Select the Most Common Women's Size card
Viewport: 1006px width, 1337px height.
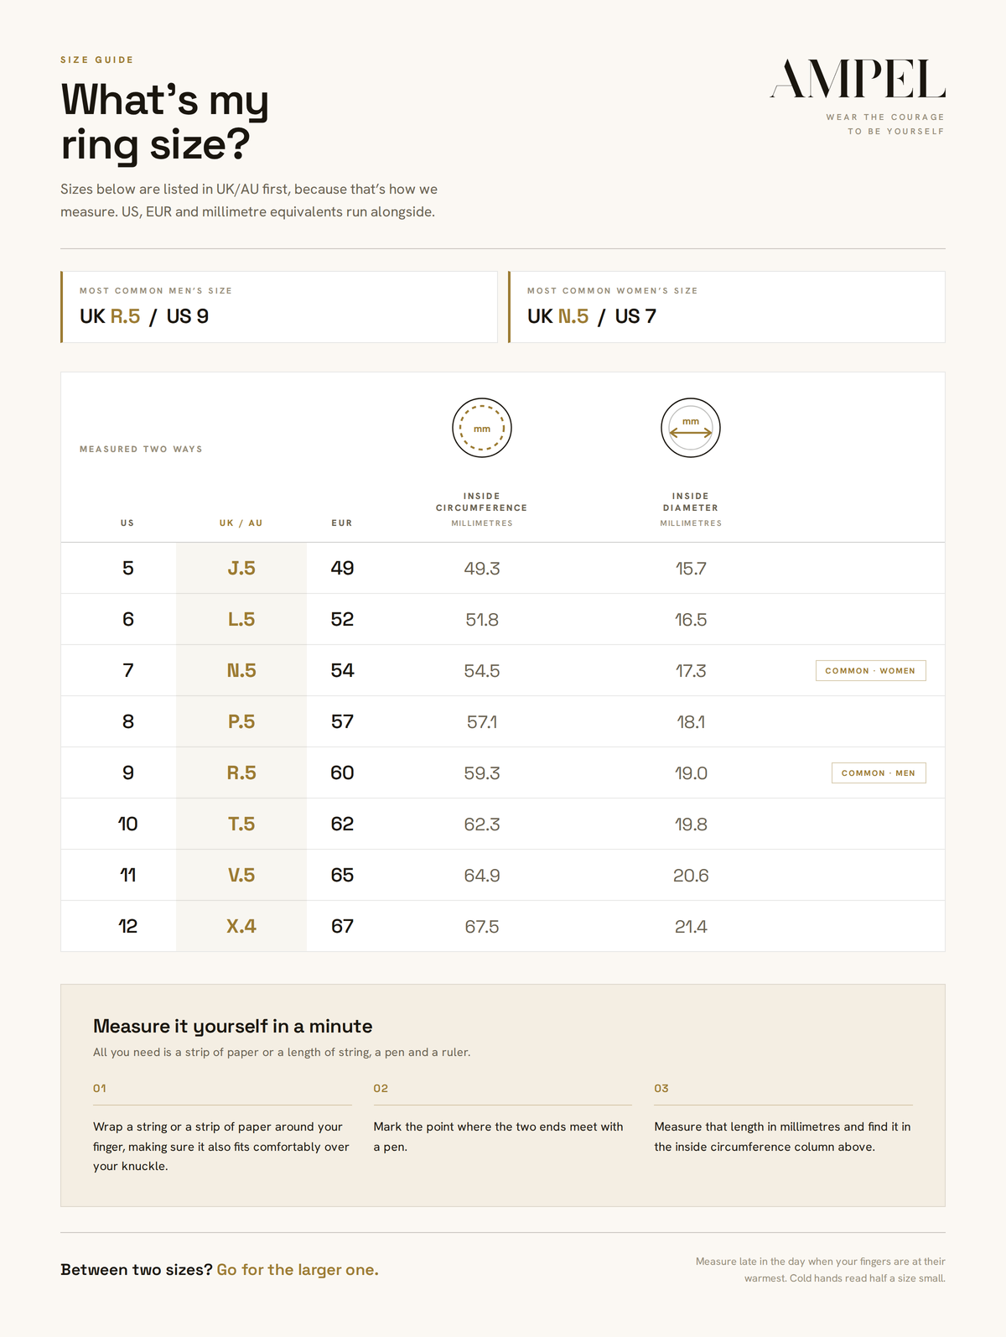coord(727,307)
